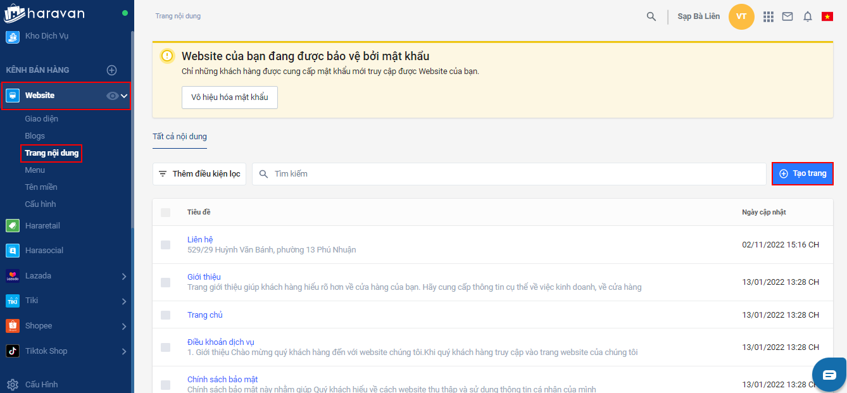This screenshot has width=847, height=393.
Task: Click the Shopee channel icon
Action: [13, 326]
